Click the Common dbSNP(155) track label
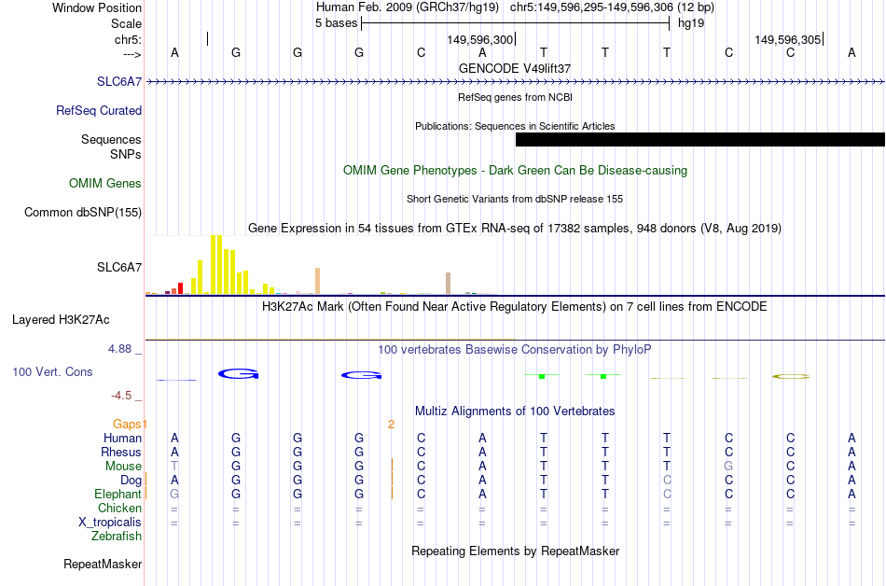Viewport: 886px width, 586px height. coord(83,212)
